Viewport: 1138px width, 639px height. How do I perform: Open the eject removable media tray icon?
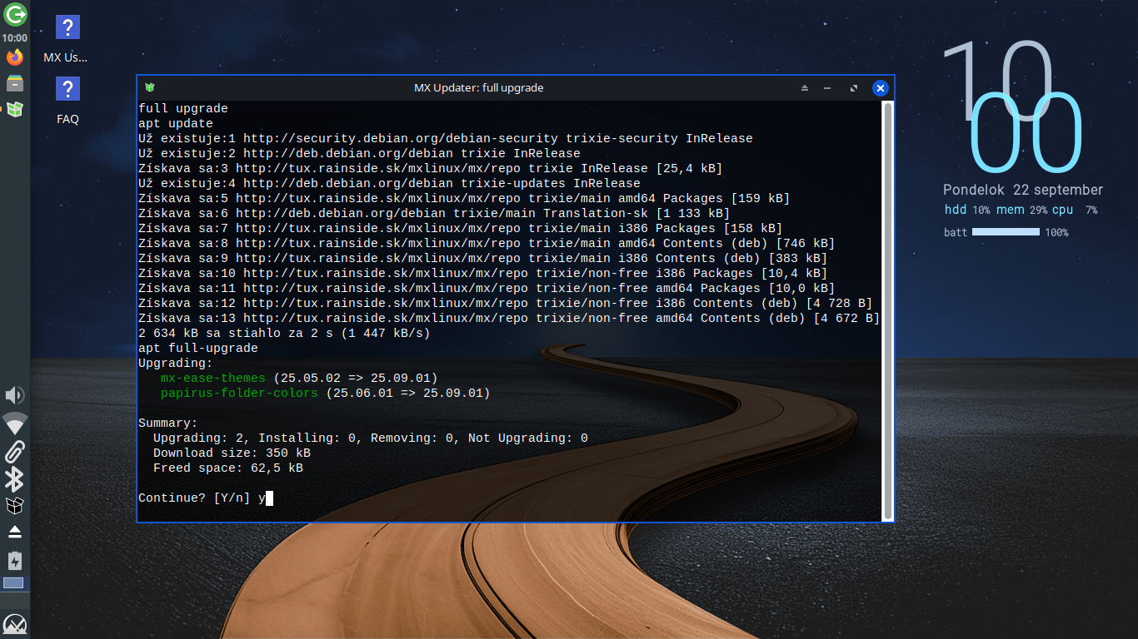tap(15, 532)
